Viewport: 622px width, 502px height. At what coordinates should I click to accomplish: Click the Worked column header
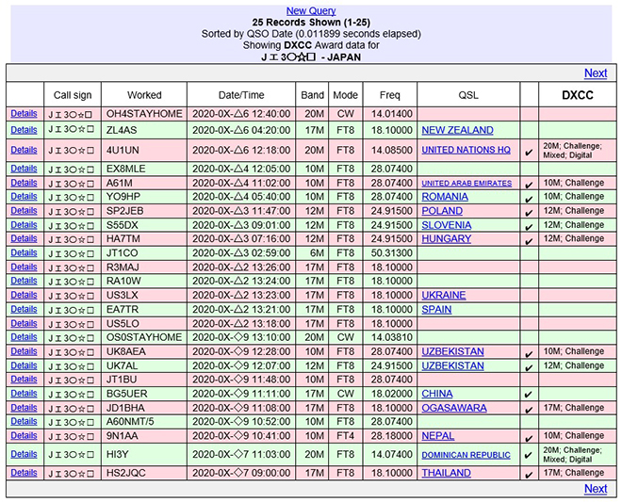(x=144, y=95)
